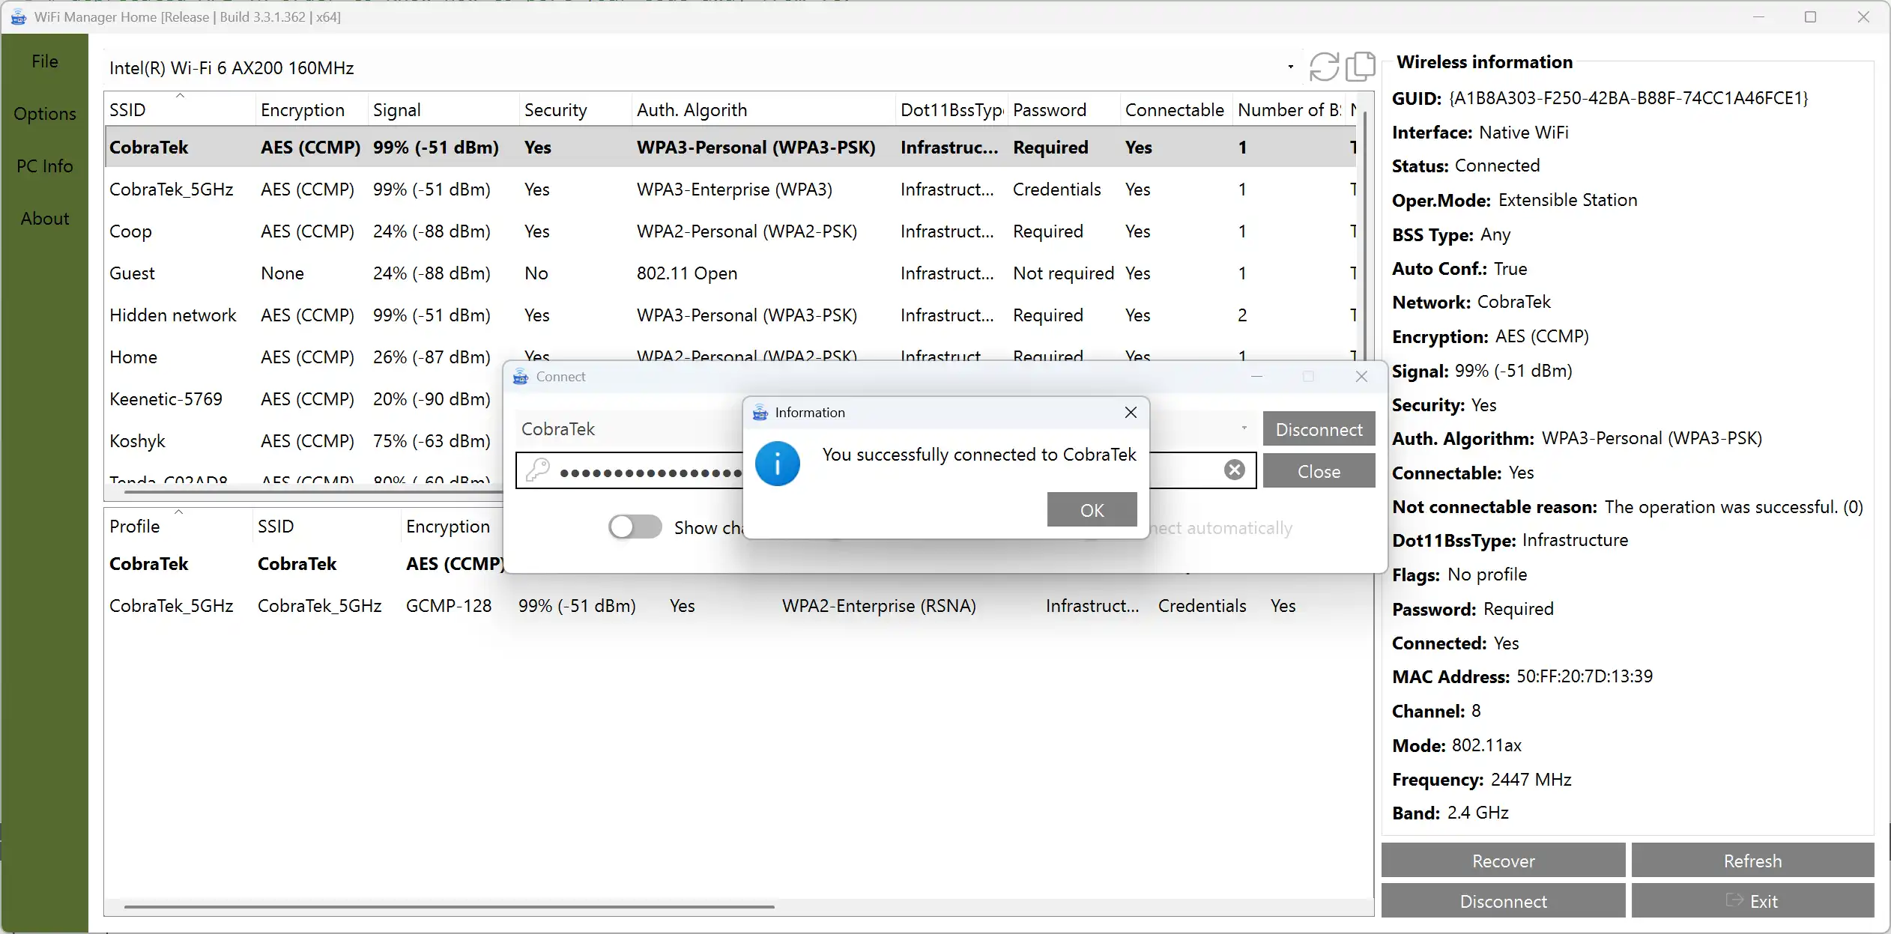Click the Refresh button in wireless panel
The image size is (1891, 934).
click(1752, 861)
